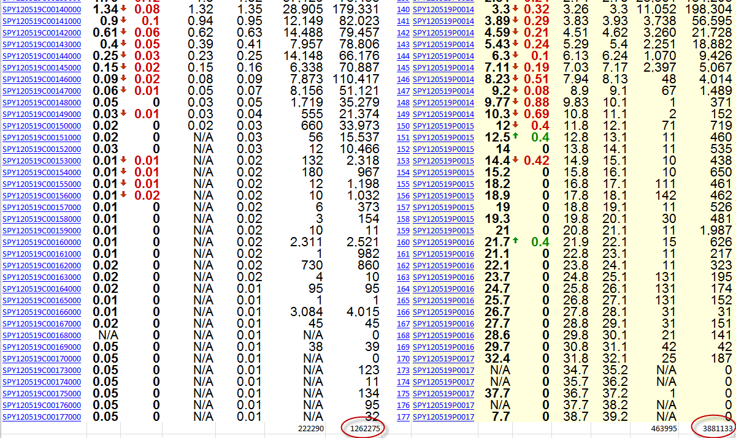Click the SPY120519C00145000 contract link
The width and height of the screenshot is (736, 438).
(x=42, y=68)
